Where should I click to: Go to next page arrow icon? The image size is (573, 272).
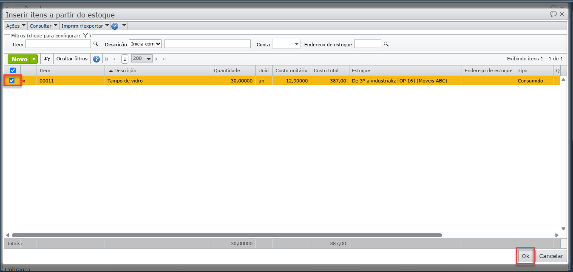(156, 59)
